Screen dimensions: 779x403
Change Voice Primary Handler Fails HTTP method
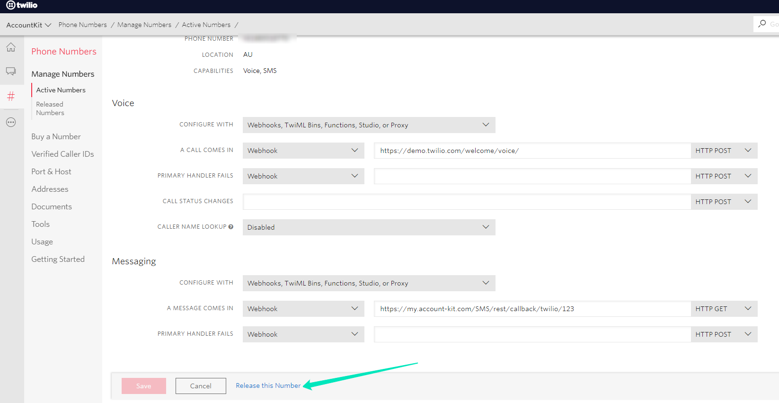point(724,176)
